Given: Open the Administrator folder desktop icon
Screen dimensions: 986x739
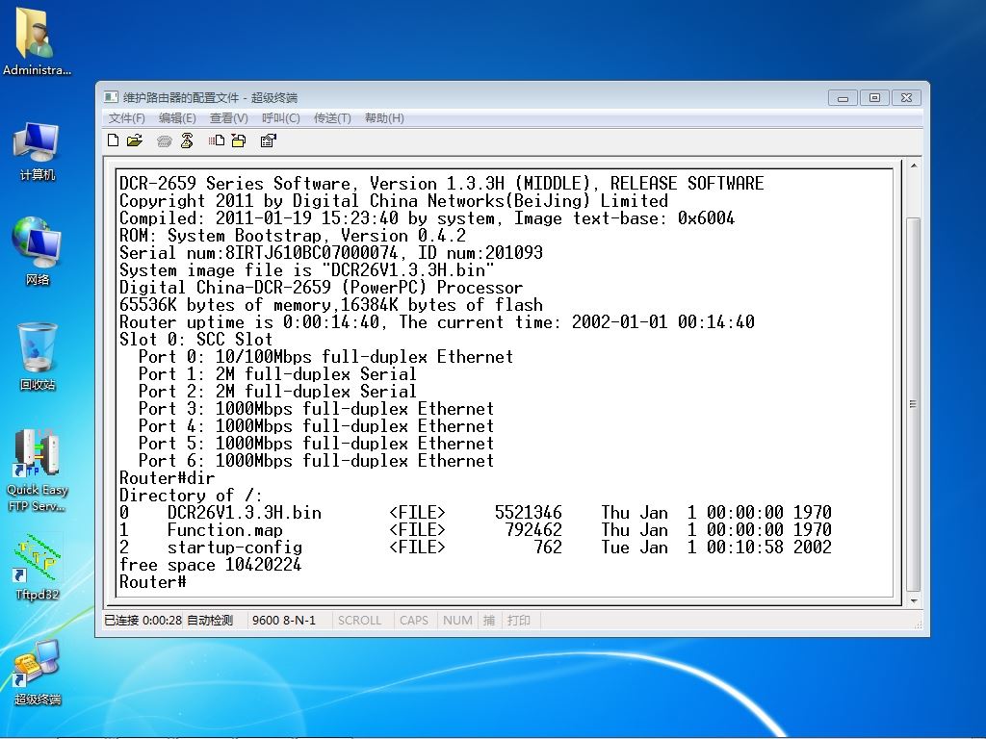Looking at the screenshot, I should [37, 40].
